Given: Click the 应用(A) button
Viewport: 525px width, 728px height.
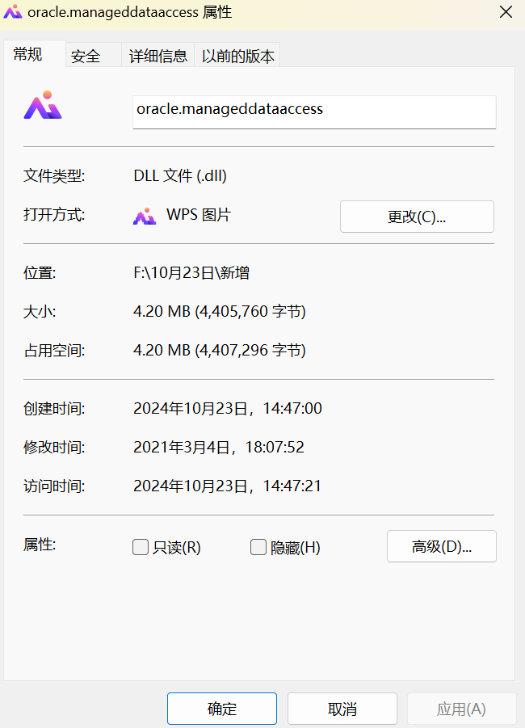Looking at the screenshot, I should pyautogui.click(x=461, y=709).
